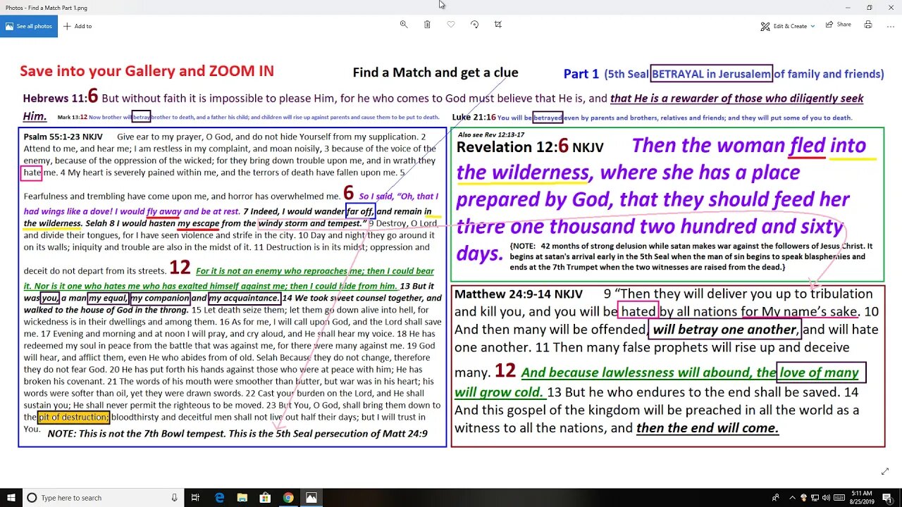Viewport: 902px width, 507px height.
Task: Open the Windows Start menu
Action: pos(10,497)
